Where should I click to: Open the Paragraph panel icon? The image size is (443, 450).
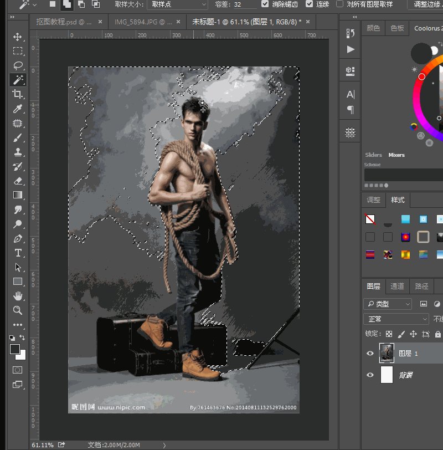[x=350, y=110]
